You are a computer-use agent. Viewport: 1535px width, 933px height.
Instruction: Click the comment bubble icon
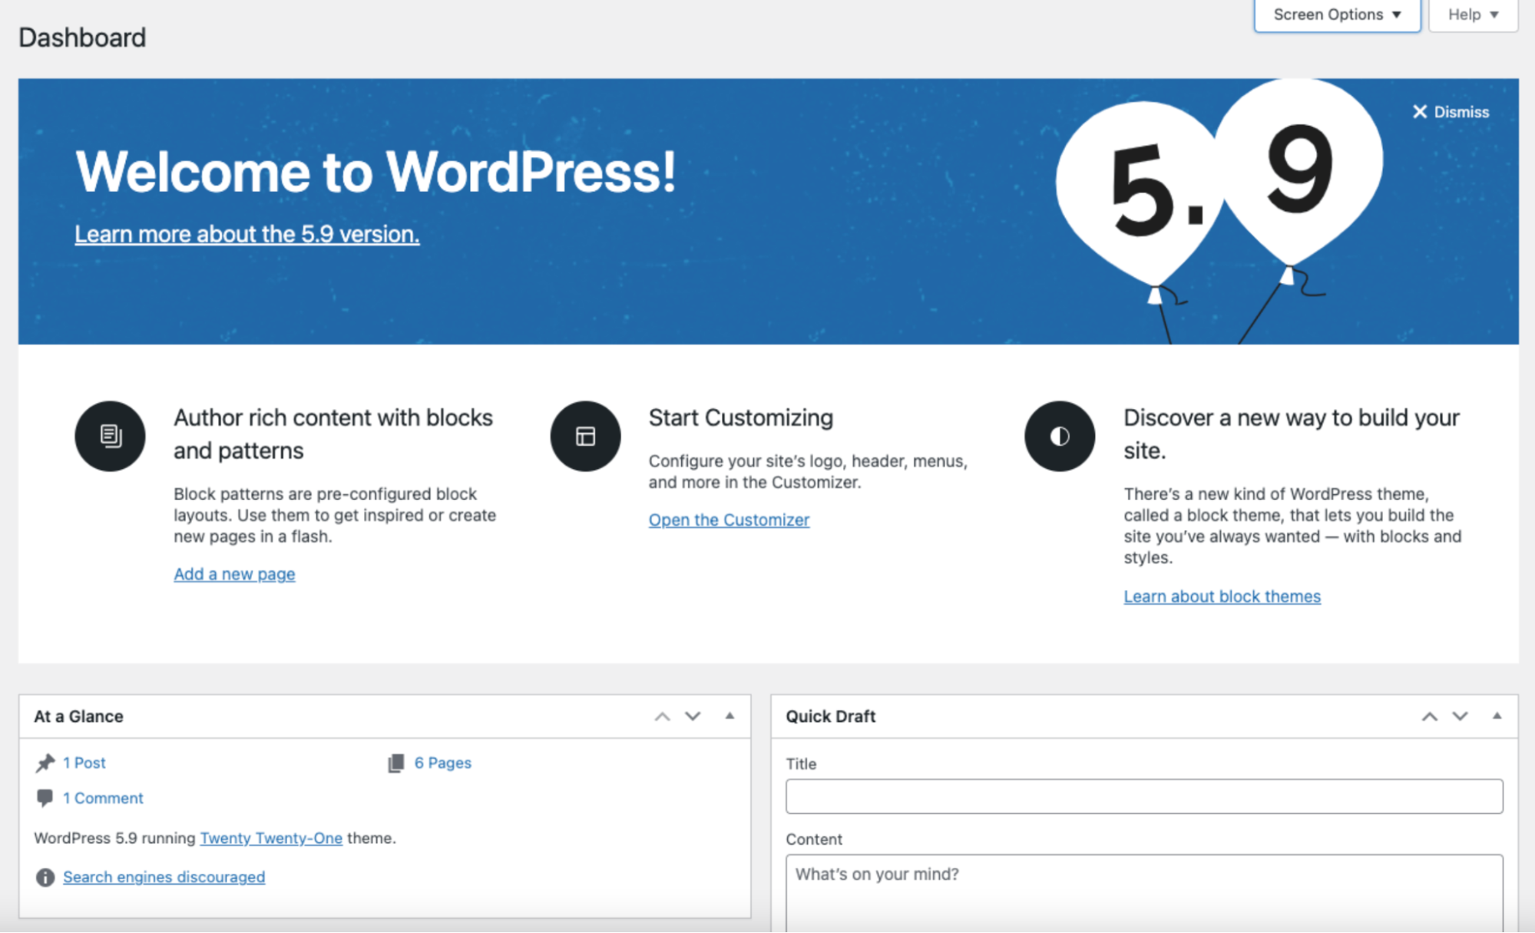pos(45,798)
